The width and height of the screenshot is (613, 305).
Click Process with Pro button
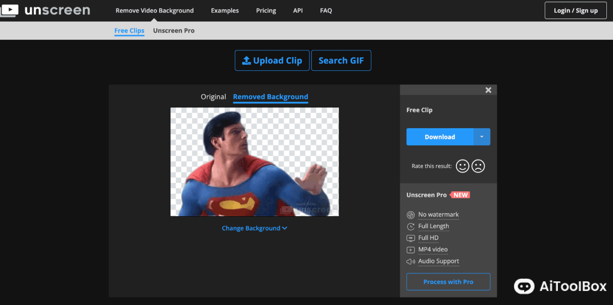point(448,282)
